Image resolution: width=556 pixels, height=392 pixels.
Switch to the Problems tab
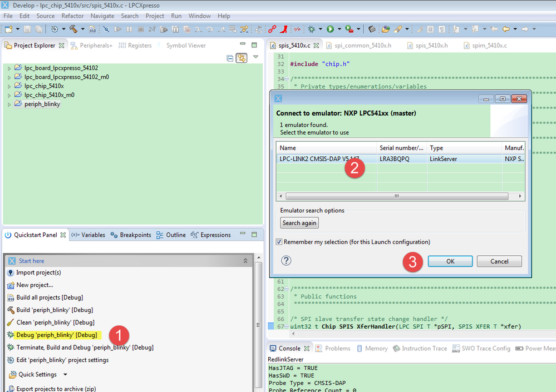[333, 349]
